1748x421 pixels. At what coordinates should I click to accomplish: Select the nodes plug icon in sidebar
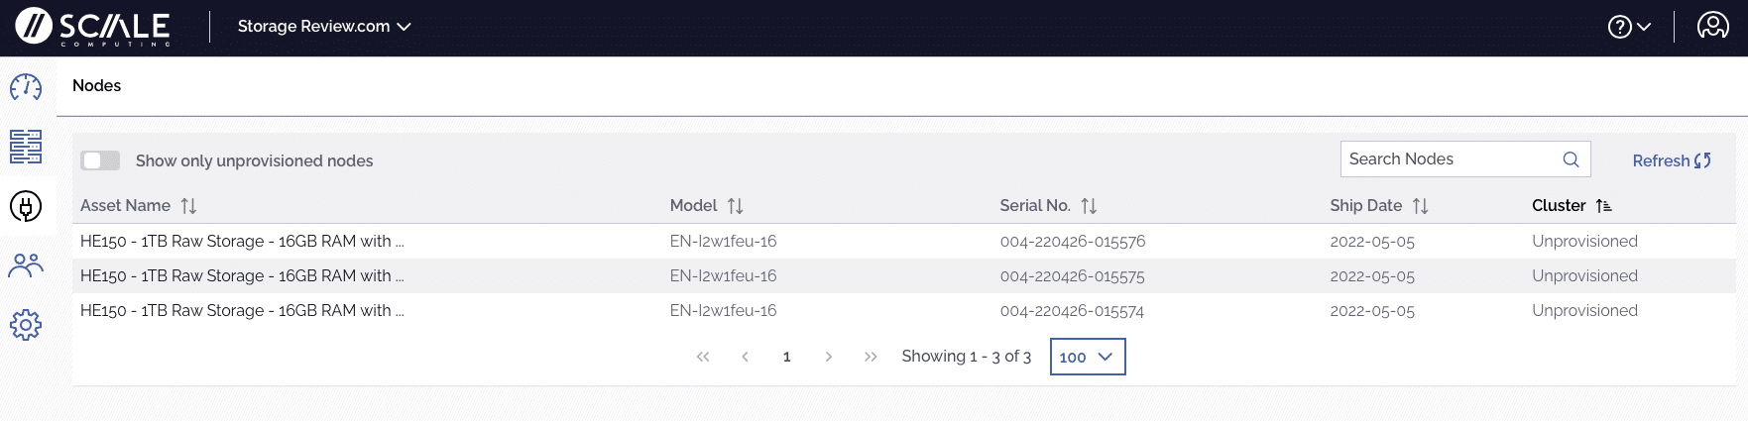coord(26,206)
